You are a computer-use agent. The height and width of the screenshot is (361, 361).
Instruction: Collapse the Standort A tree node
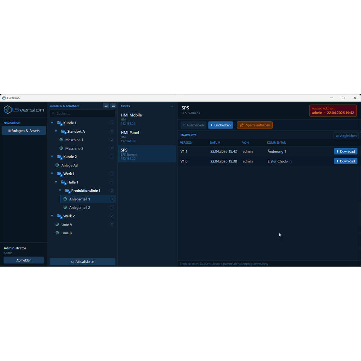56,131
